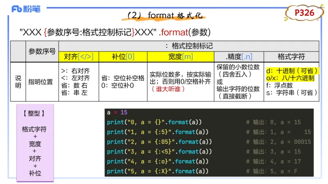This screenshot has height=184, width=328.
Task: Click the '省: 串 左' line
Action: (x=74, y=93)
